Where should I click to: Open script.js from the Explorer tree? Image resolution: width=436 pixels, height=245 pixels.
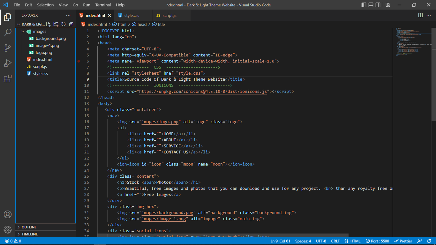[x=46, y=66]
